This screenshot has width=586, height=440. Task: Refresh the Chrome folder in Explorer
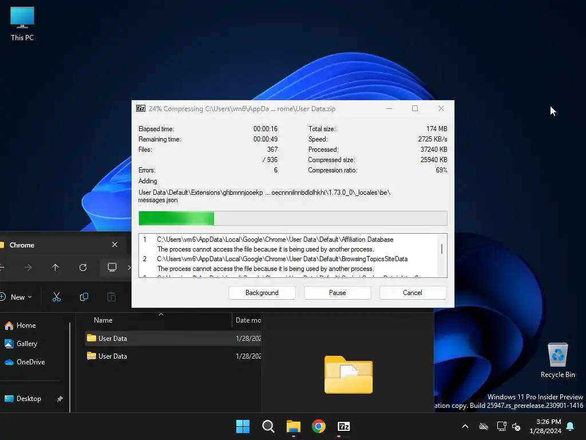click(83, 268)
